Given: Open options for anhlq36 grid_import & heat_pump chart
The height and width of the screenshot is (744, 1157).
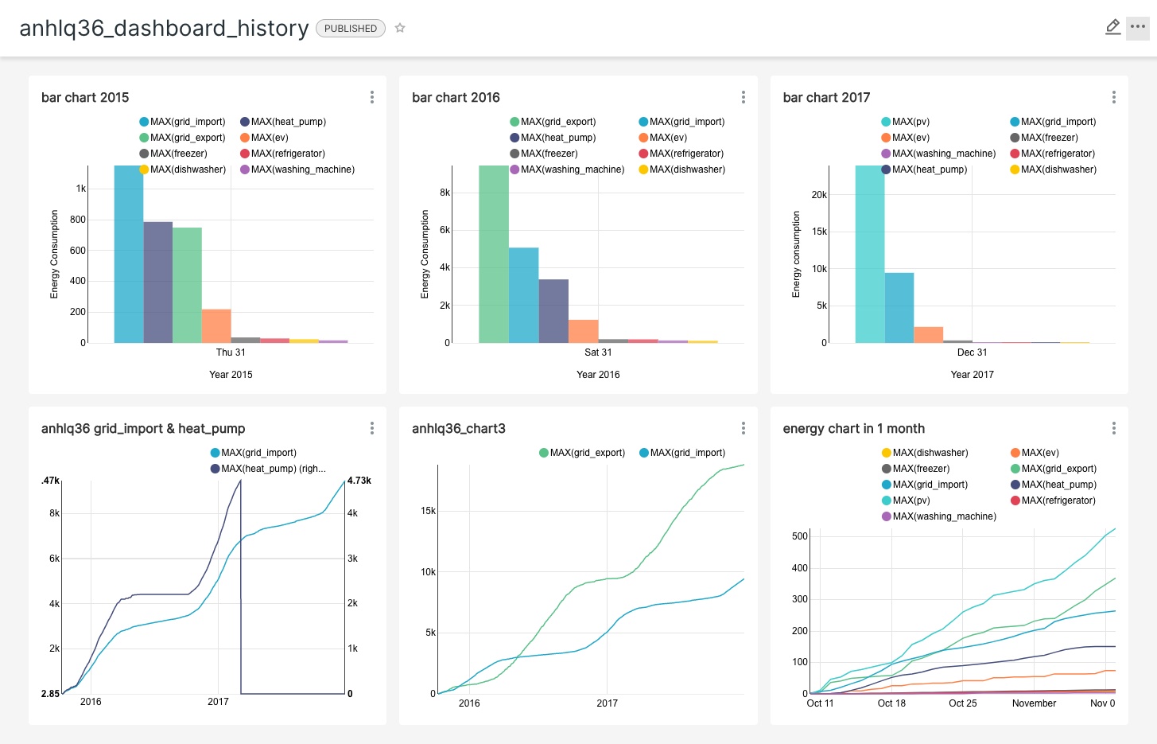Looking at the screenshot, I should point(372,428).
